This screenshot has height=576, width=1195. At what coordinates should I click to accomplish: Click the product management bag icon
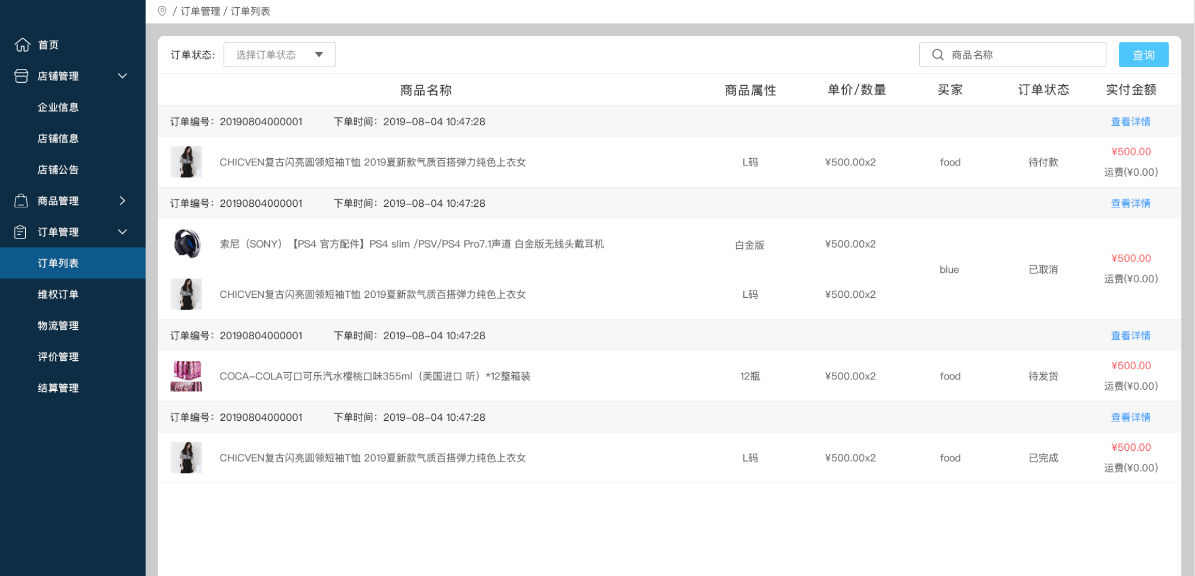click(21, 201)
